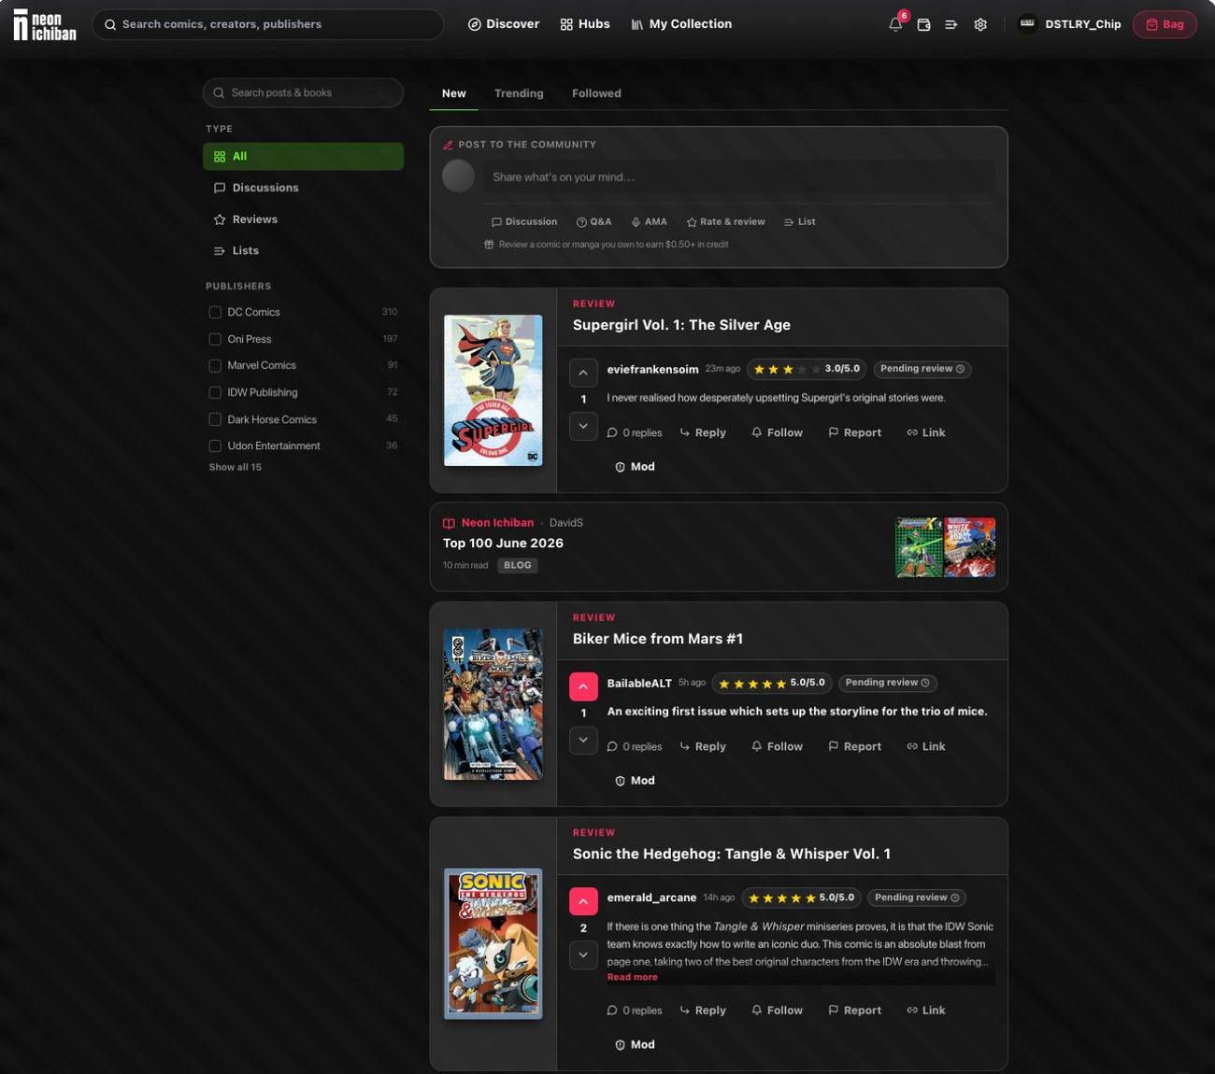
Task: Open Mod tools on Supergirl review
Action: (x=635, y=467)
